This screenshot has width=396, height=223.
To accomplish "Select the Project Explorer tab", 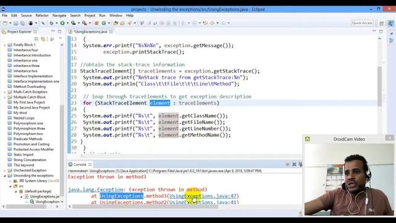I will [x=19, y=32].
